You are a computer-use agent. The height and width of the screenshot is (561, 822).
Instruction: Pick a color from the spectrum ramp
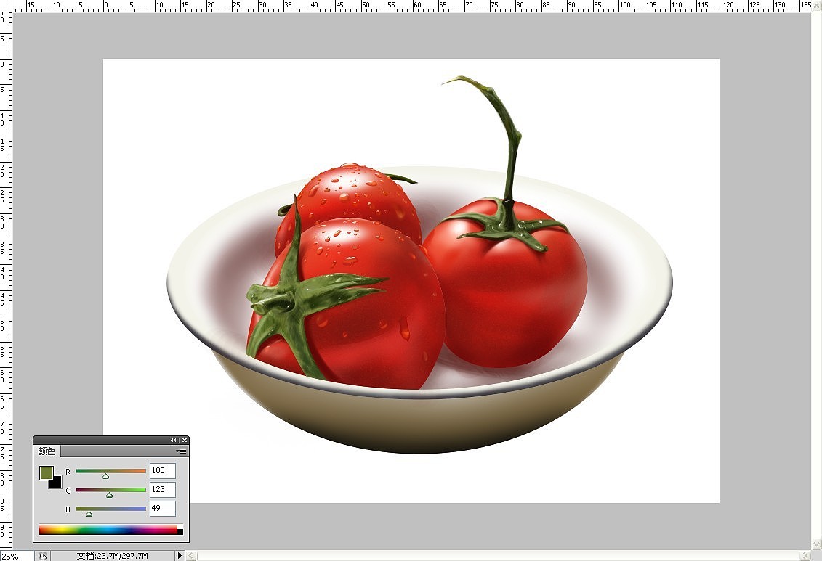pos(108,530)
